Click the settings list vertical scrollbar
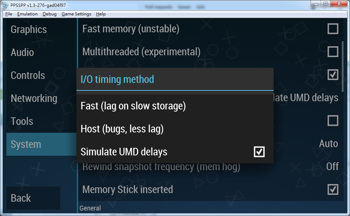The width and height of the screenshot is (350, 216). tap(343, 68)
